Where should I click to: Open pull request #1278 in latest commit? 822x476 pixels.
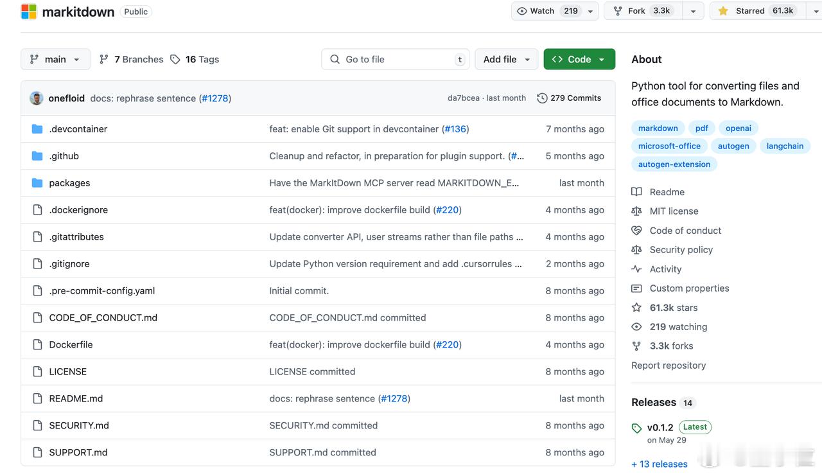pyautogui.click(x=215, y=98)
